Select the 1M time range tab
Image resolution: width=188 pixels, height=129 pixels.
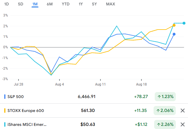point(35,4)
